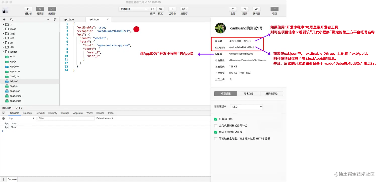Click the file tree search icon
This screenshot has height=182, width=380.
[x=12, y=19]
